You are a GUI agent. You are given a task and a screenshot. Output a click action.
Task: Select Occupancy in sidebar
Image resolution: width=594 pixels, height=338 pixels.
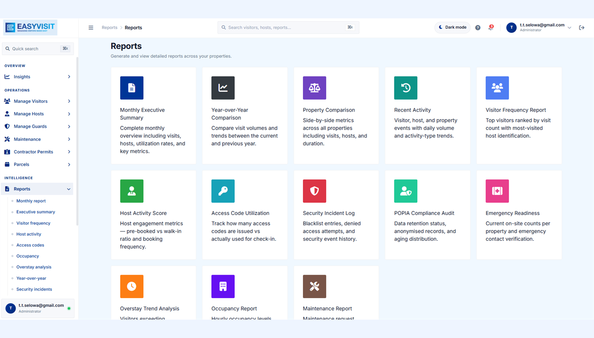(28, 256)
